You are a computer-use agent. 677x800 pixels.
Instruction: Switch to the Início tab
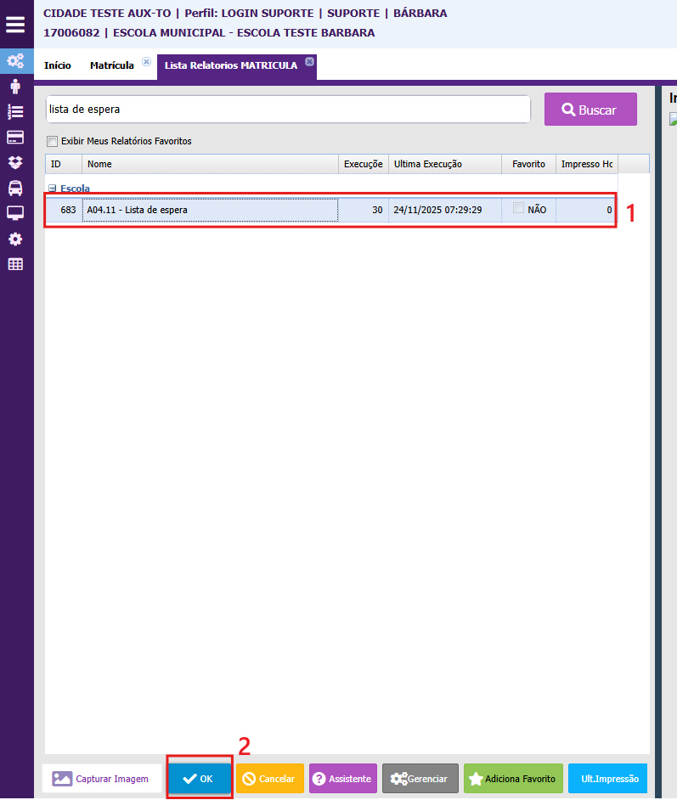[57, 65]
